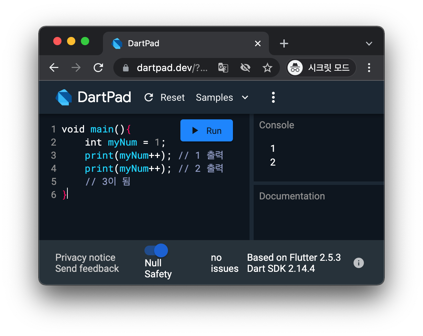Screen dimensions: 423x336
Task: Click the browser forward arrow
Action: [x=76, y=68]
